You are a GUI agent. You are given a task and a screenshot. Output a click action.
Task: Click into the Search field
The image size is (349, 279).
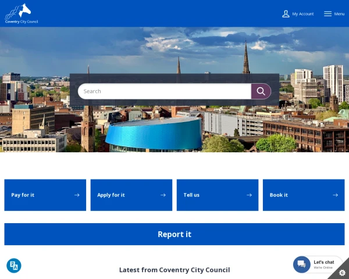coord(165,91)
